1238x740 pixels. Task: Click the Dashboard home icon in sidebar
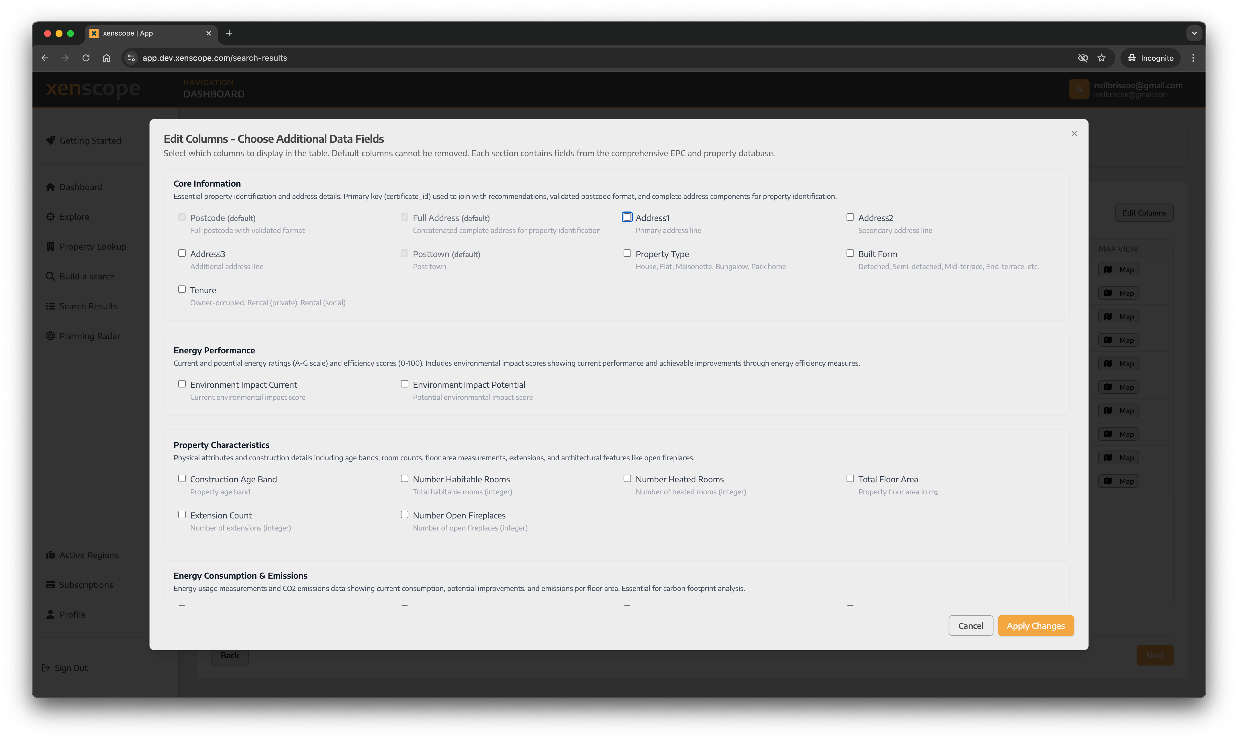pos(50,187)
